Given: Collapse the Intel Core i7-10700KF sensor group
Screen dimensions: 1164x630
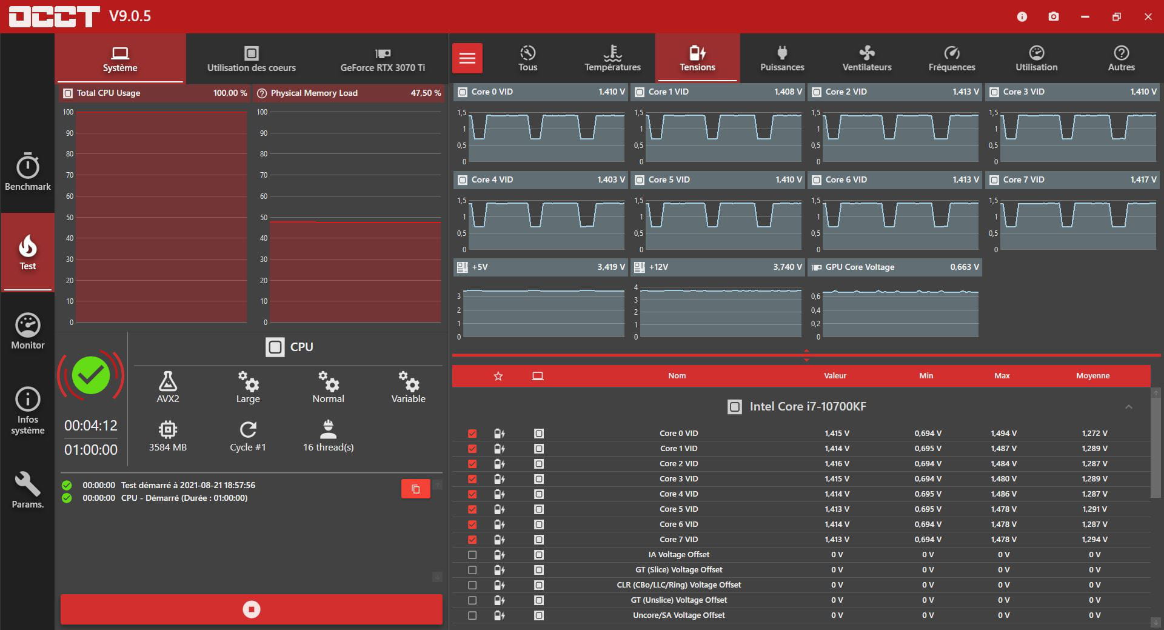Looking at the screenshot, I should (1128, 407).
